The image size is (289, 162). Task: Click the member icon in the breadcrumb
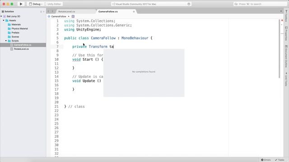point(73,17)
